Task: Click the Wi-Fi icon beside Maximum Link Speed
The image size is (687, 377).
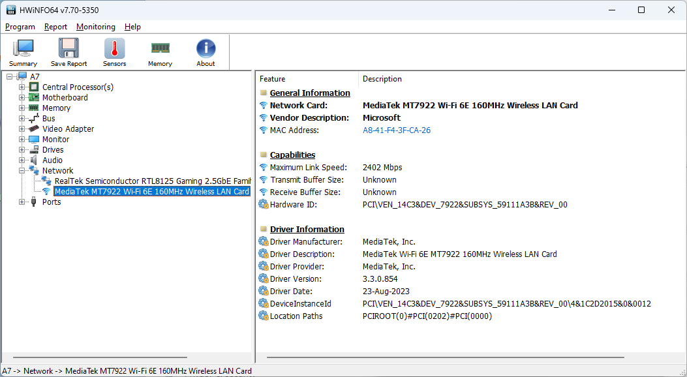Action: (x=264, y=167)
